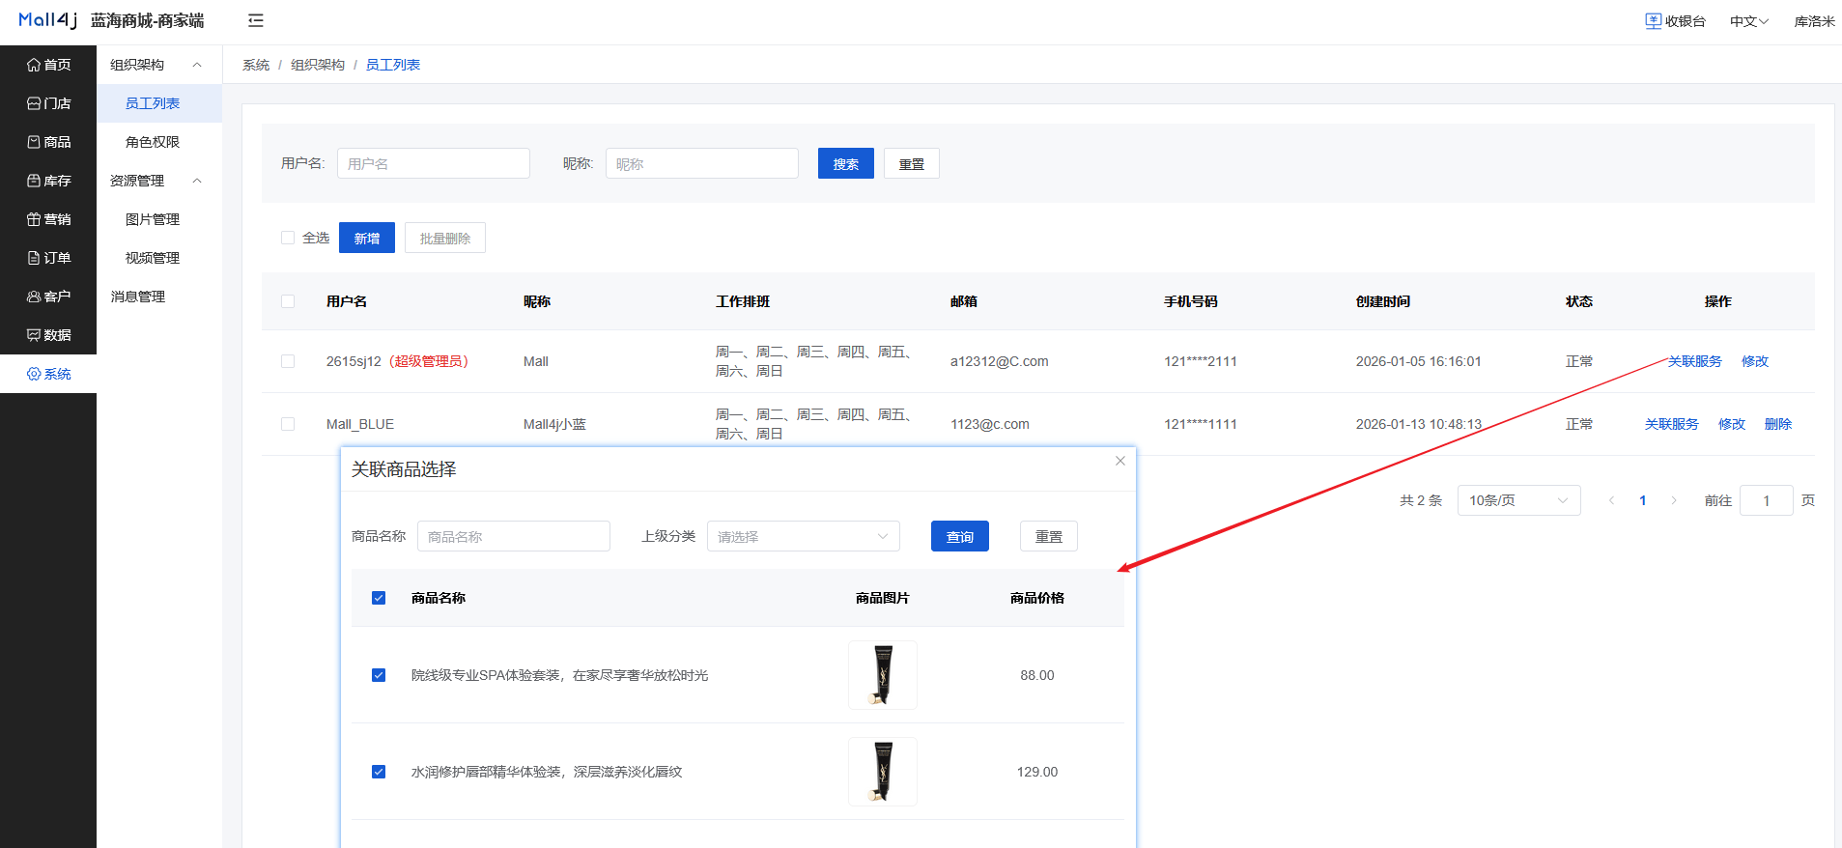Click the 水润修护唇部精华 product thumbnail

point(883,772)
